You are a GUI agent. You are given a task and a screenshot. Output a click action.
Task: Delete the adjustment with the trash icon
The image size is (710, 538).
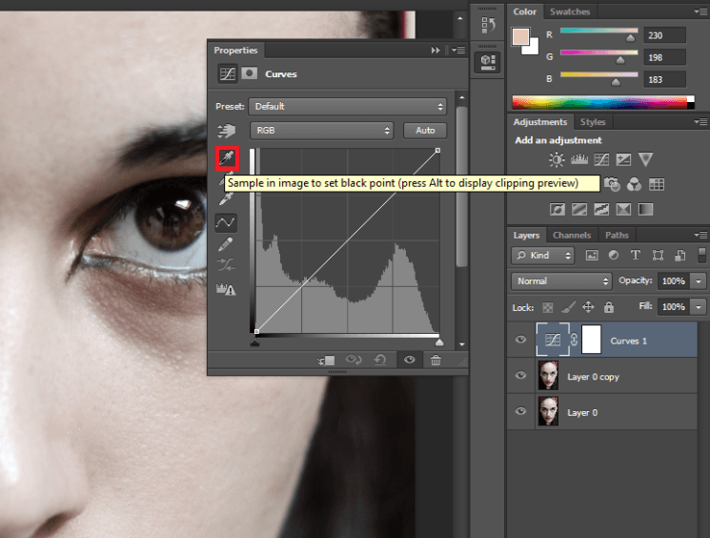click(x=436, y=361)
